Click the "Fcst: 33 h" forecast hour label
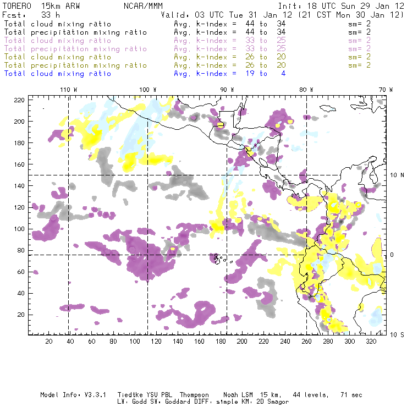The image size is (407, 407). (31, 15)
